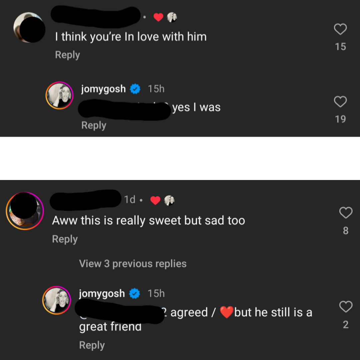The width and height of the screenshot is (360, 360).
Task: Tap small author avatar beside top comment heart
Action: [172, 17]
